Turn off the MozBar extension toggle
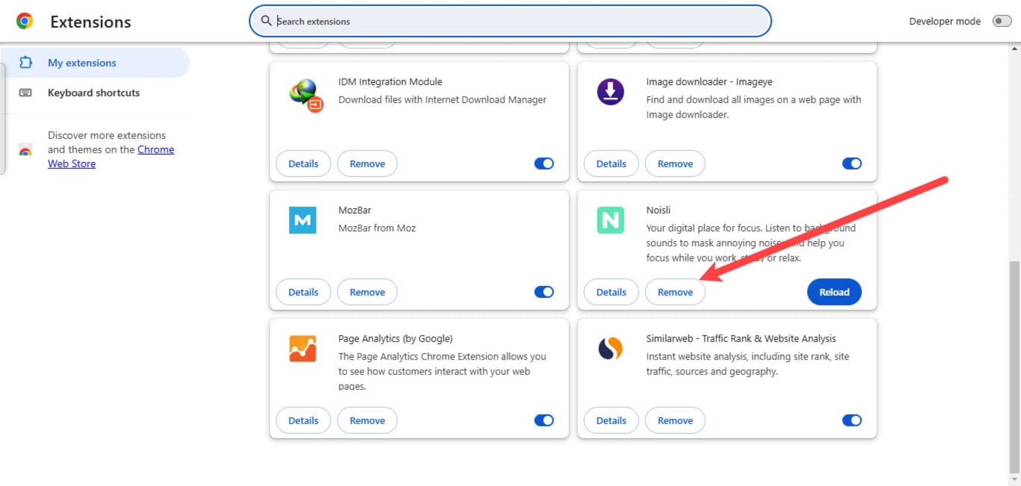1021x486 pixels. click(x=544, y=292)
